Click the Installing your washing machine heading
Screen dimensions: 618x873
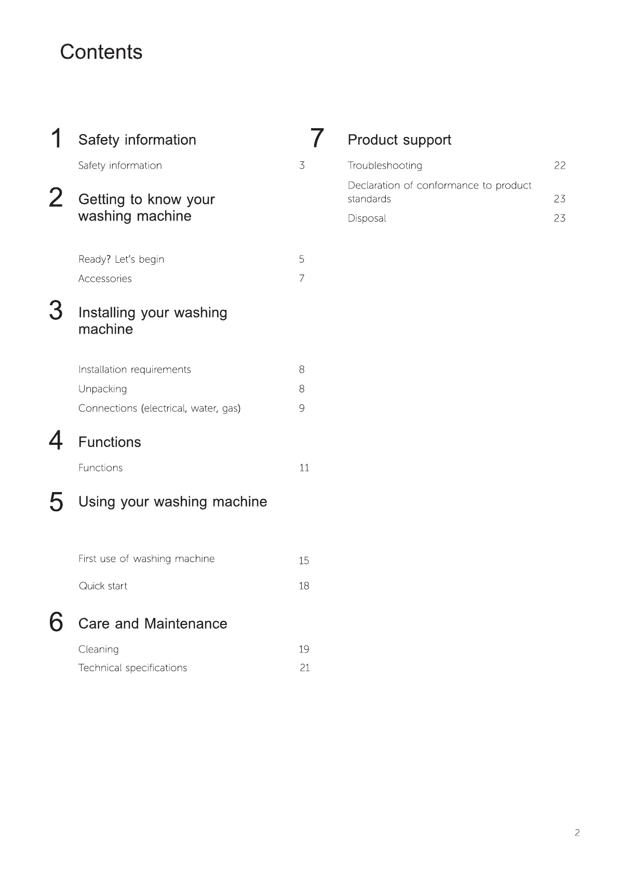(x=153, y=321)
